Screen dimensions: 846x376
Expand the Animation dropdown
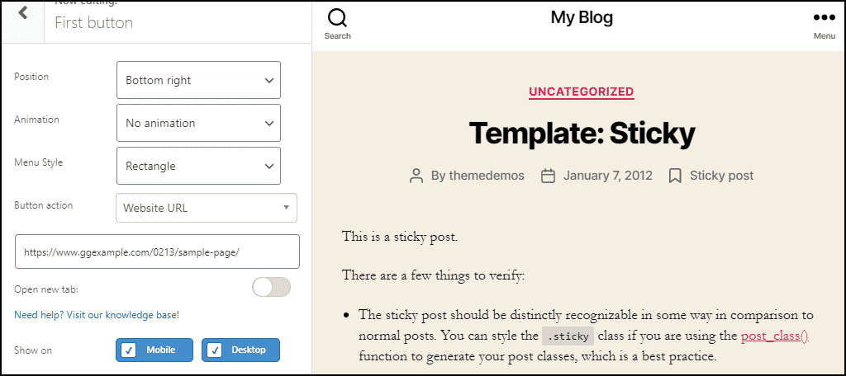tap(198, 123)
